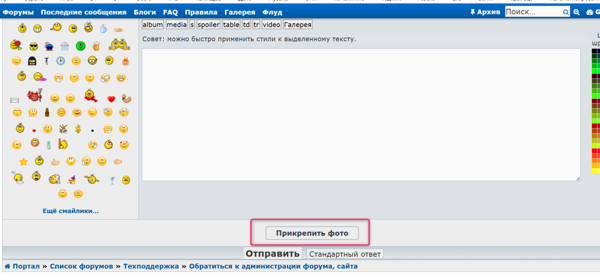The image size is (600, 277).
Task: Insert the birthday cake emoticon
Action: click(x=125, y=61)
